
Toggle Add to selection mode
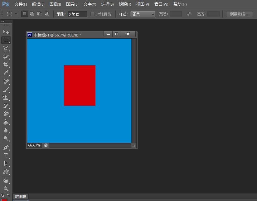coord(31,14)
